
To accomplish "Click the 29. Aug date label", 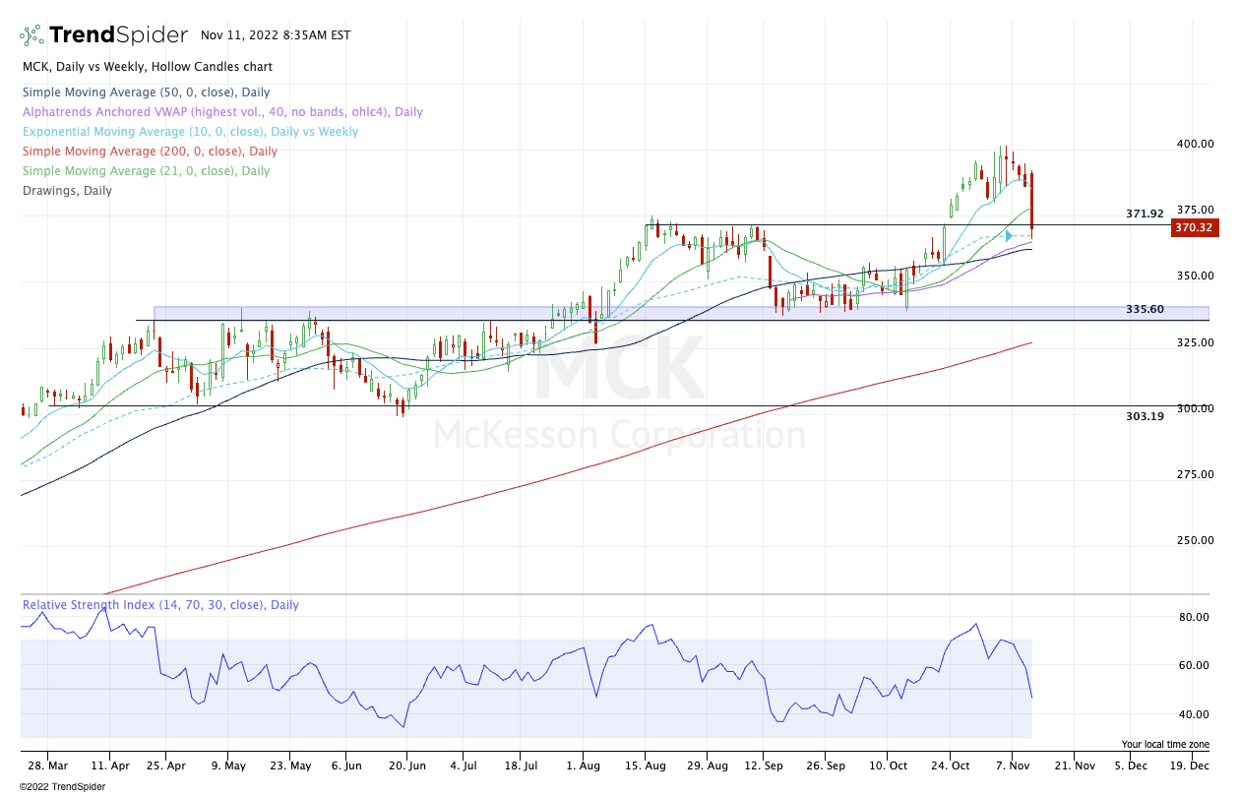I will (706, 765).
